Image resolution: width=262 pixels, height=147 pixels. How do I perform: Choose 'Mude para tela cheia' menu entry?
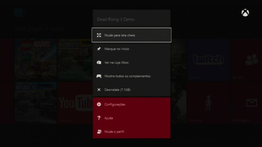tap(120, 35)
